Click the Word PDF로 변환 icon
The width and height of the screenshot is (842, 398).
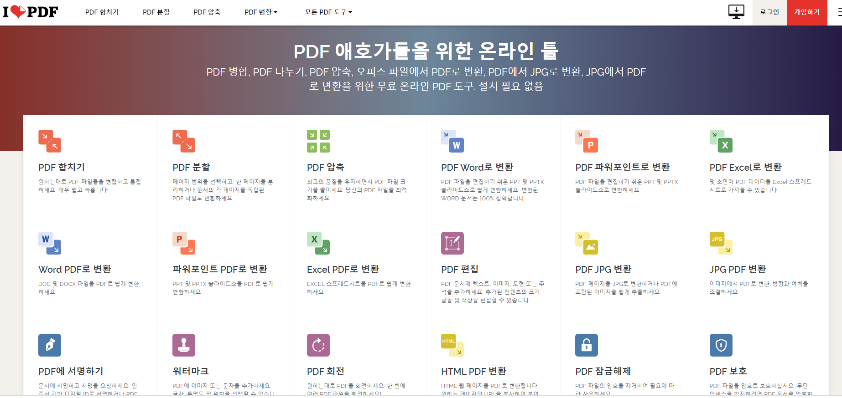point(50,243)
